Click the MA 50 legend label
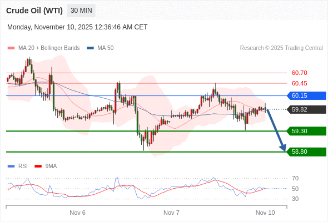The image size is (328, 222). 106,48
